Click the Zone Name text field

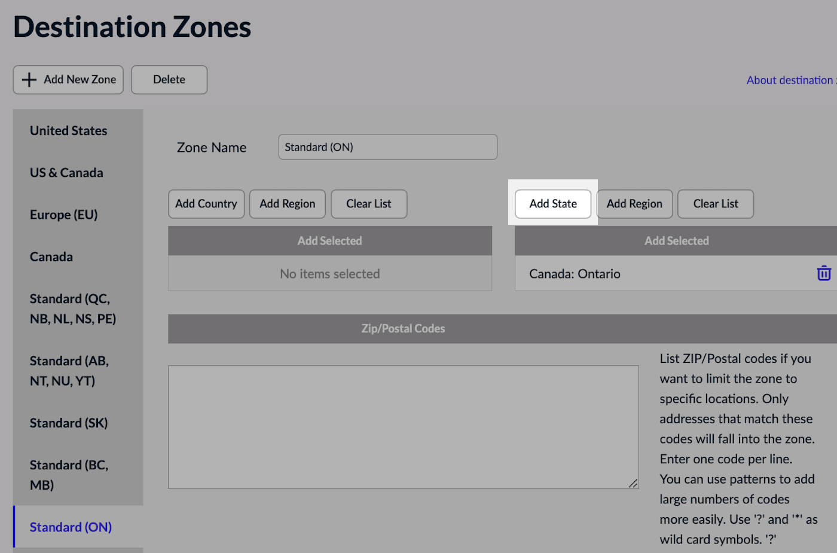pyautogui.click(x=387, y=147)
